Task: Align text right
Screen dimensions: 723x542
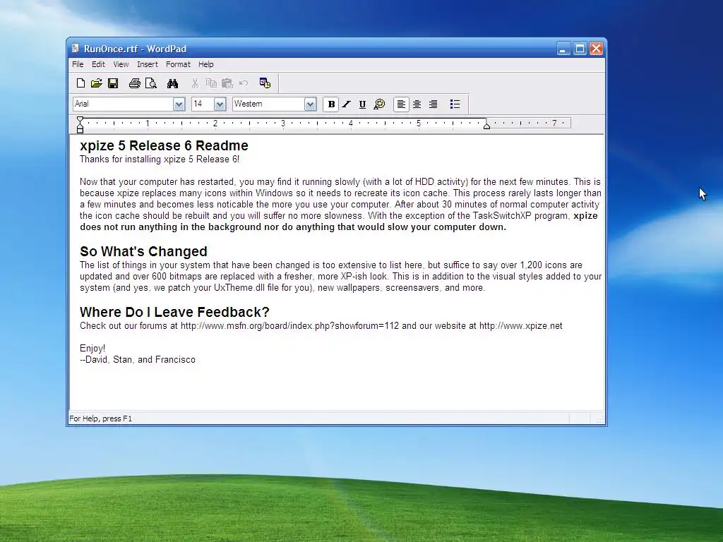Action: pos(433,104)
